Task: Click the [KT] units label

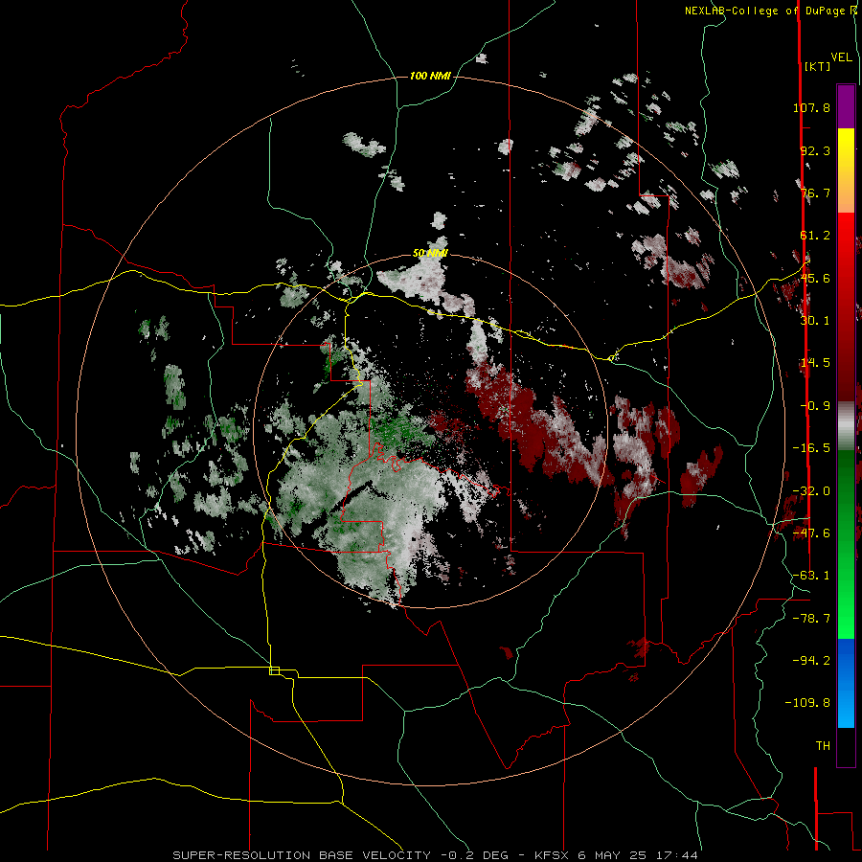Action: coord(817,66)
